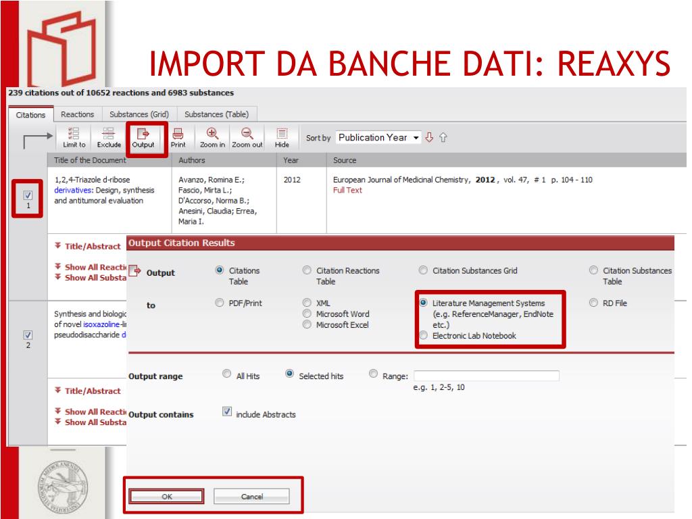
Task: Confirm export with the OK button
Action: [167, 497]
